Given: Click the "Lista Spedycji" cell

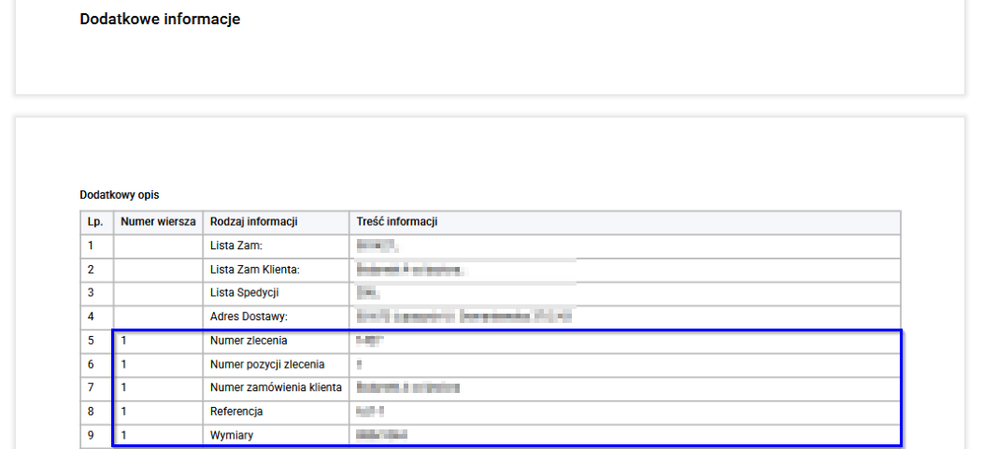Looking at the screenshot, I should (276, 293).
